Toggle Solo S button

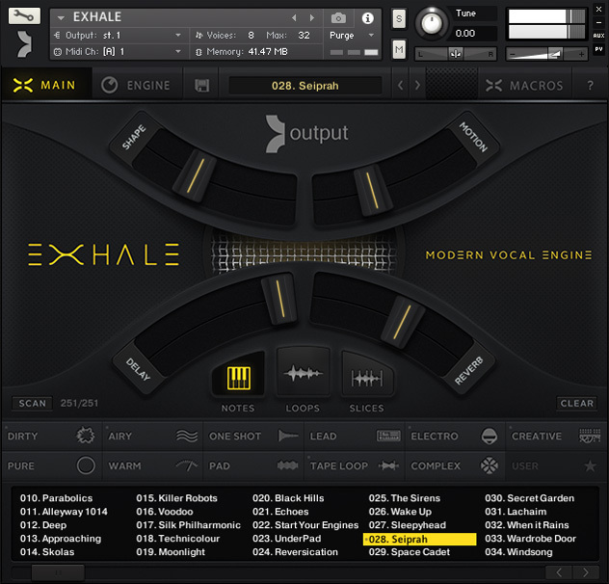coord(399,18)
